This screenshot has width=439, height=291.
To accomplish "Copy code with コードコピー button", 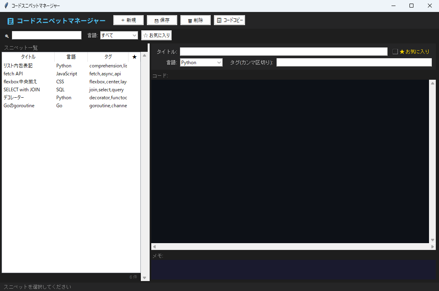I will (x=229, y=20).
